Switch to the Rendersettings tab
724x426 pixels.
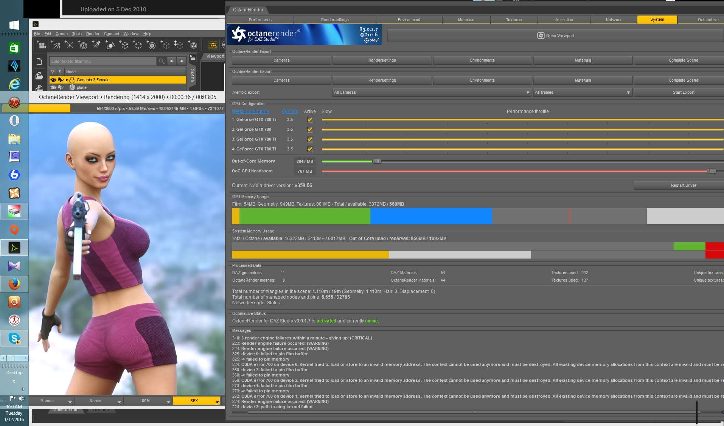[335, 20]
